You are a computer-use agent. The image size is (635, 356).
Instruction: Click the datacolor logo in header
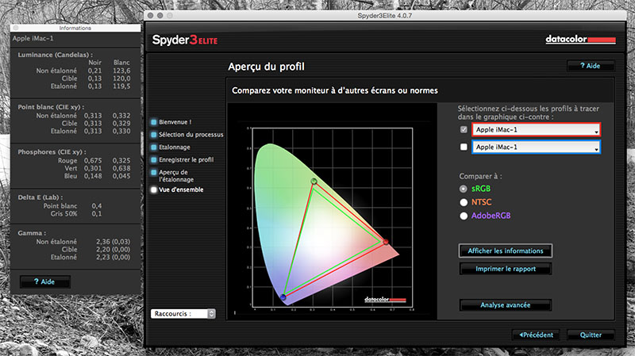coord(580,39)
